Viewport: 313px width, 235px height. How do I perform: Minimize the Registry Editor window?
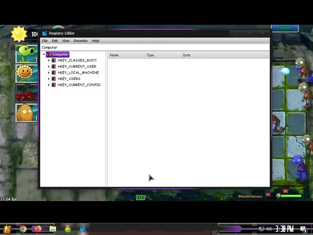[236, 34]
